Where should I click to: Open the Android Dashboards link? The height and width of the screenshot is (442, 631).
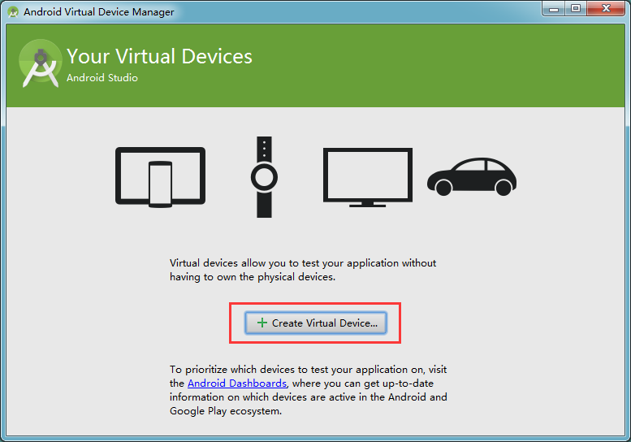[x=236, y=383]
